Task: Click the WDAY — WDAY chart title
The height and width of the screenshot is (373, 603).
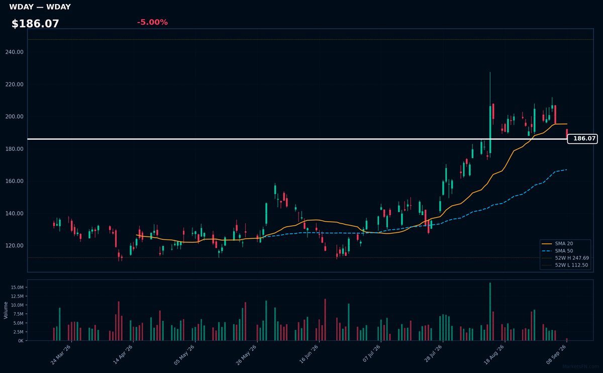Action: [x=40, y=7]
